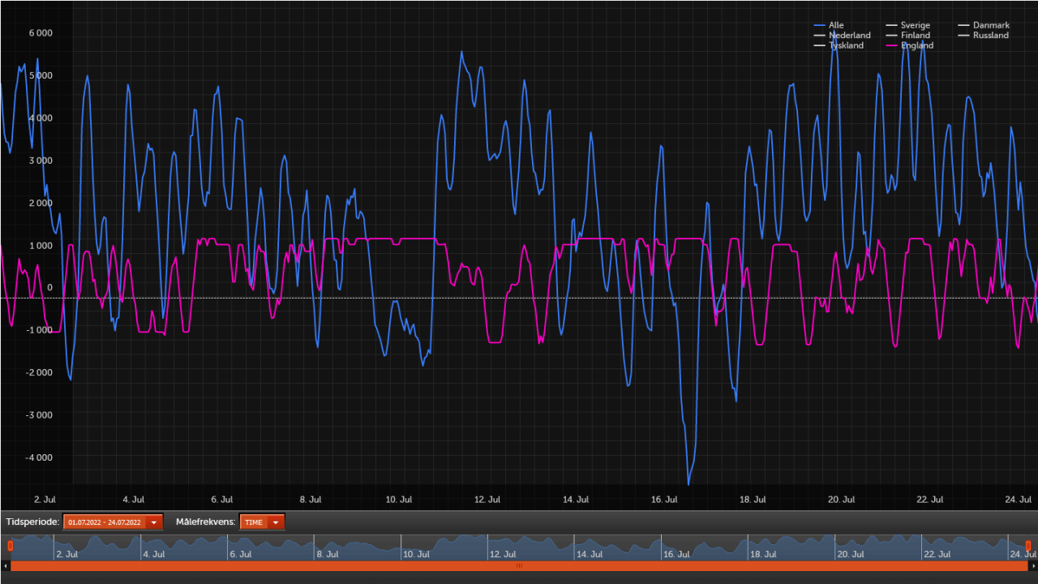Image resolution: width=1038 pixels, height=584 pixels.
Task: Toggle the Danmark series in the legend
Action: click(991, 25)
